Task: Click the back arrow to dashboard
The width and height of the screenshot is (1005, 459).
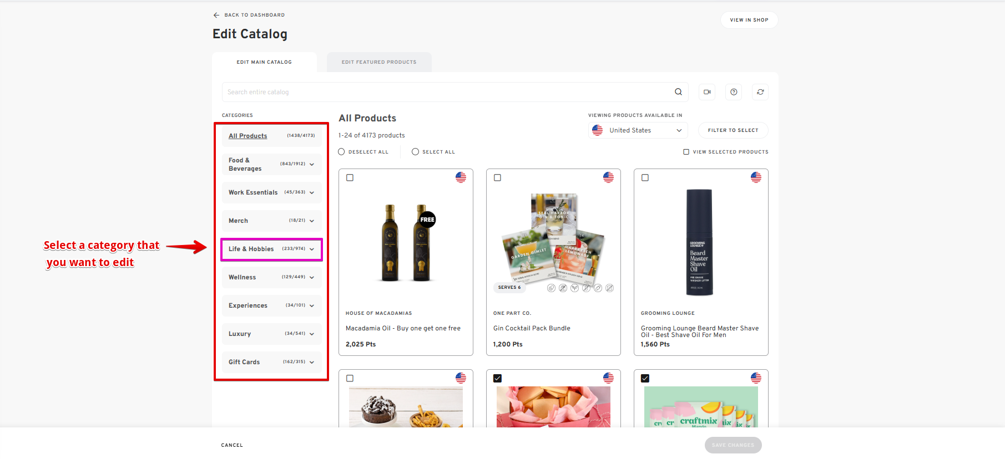Action: pos(216,15)
